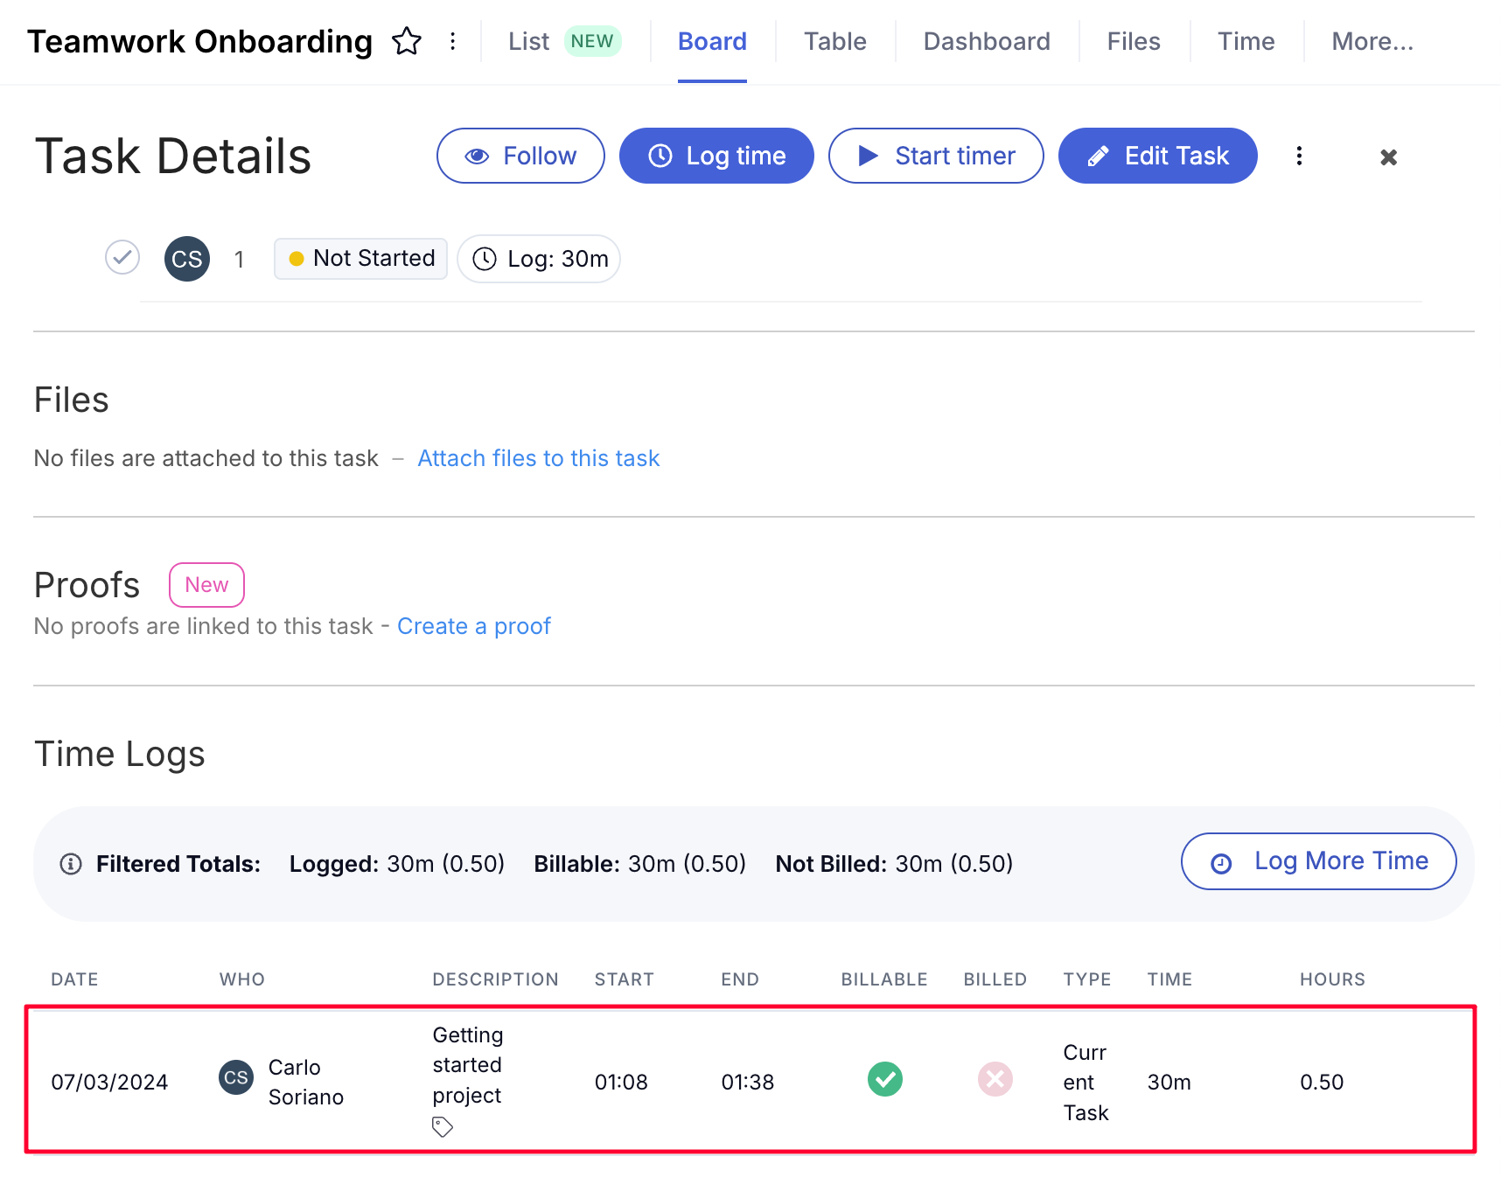This screenshot has width=1501, height=1177.
Task: Open project options three-dot menu
Action: tap(452, 41)
